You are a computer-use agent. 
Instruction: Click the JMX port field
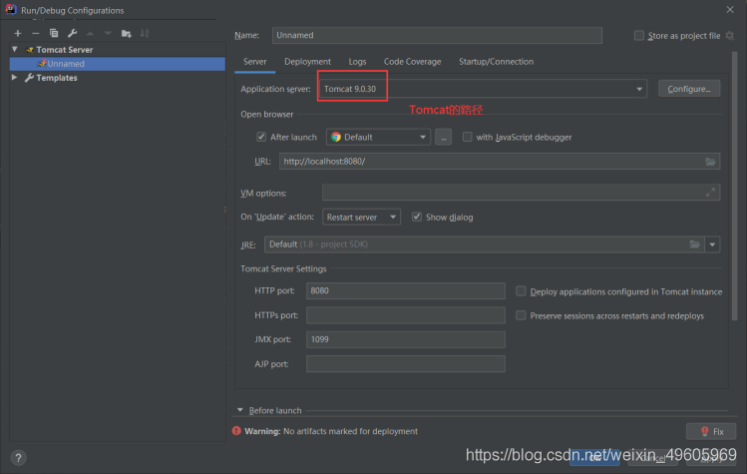coord(406,339)
